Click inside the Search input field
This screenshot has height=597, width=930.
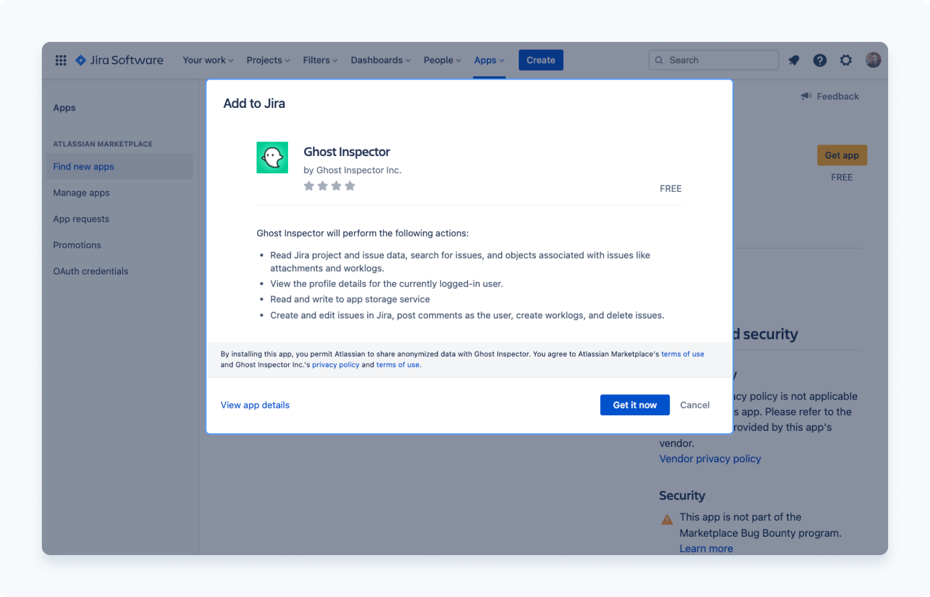pyautogui.click(x=713, y=60)
